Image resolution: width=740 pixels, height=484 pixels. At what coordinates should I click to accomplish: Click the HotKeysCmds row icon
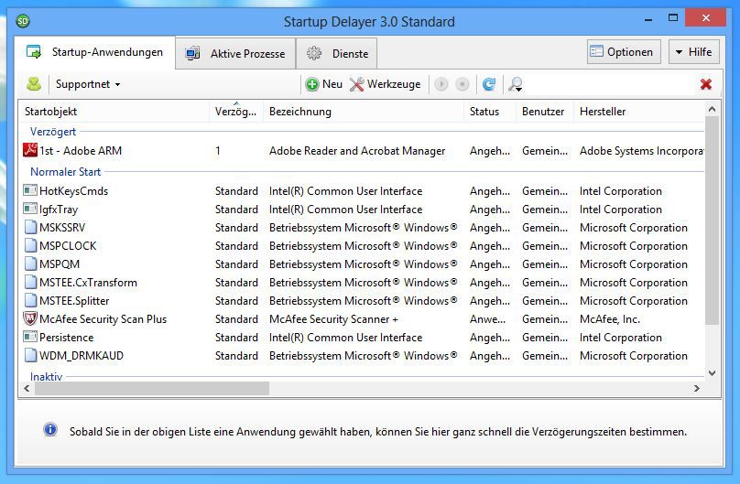pyautogui.click(x=30, y=190)
